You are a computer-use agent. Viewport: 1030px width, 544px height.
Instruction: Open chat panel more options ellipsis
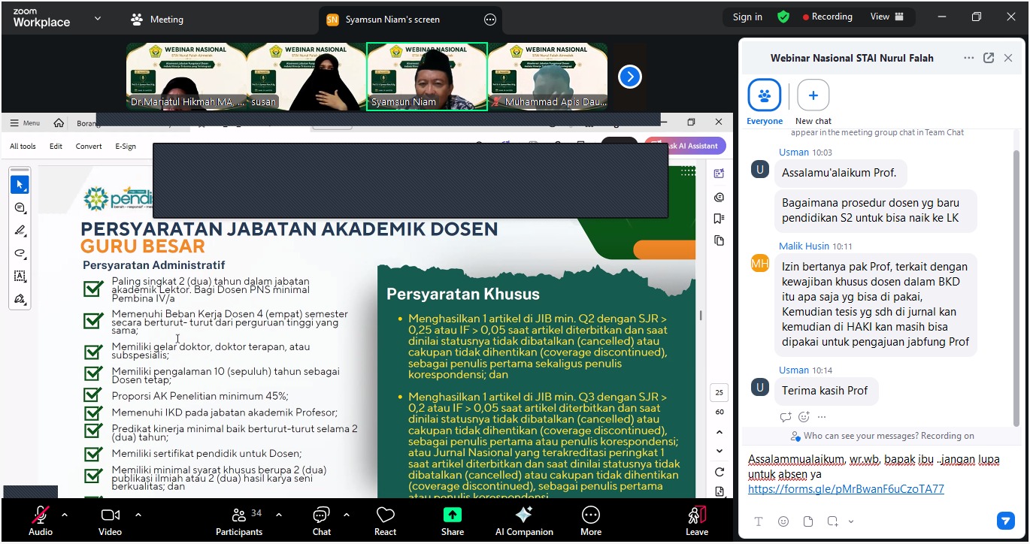(969, 58)
